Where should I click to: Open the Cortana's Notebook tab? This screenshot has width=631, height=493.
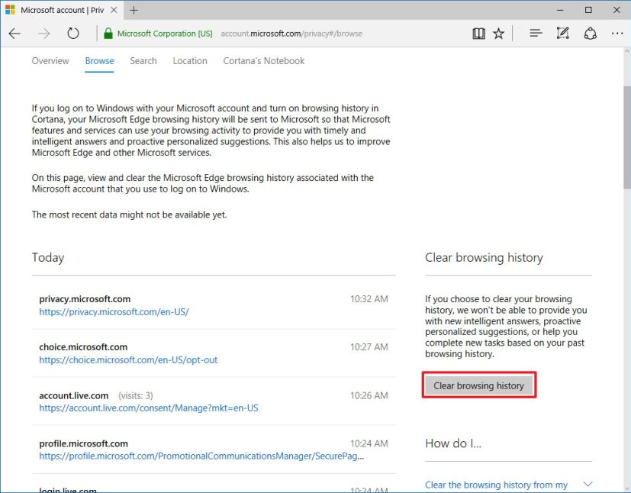pyautogui.click(x=264, y=61)
